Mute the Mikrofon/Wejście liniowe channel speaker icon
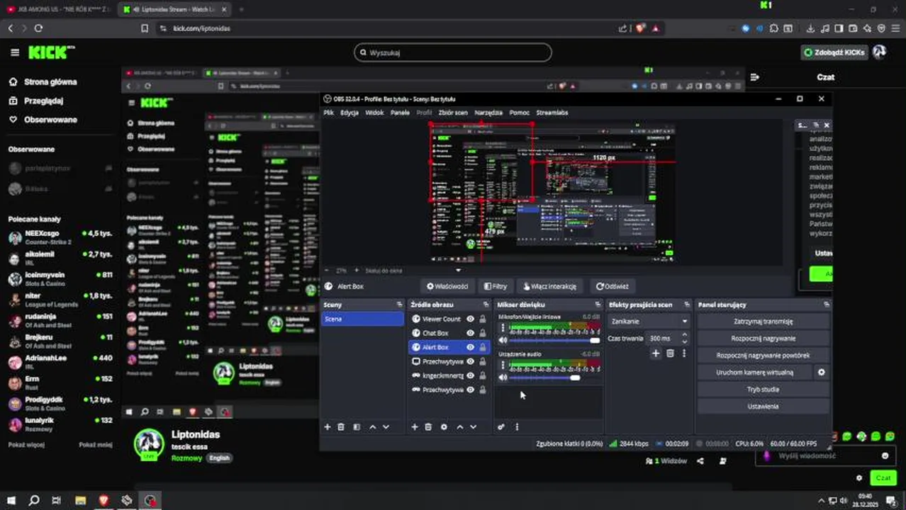This screenshot has height=510, width=906. point(503,341)
